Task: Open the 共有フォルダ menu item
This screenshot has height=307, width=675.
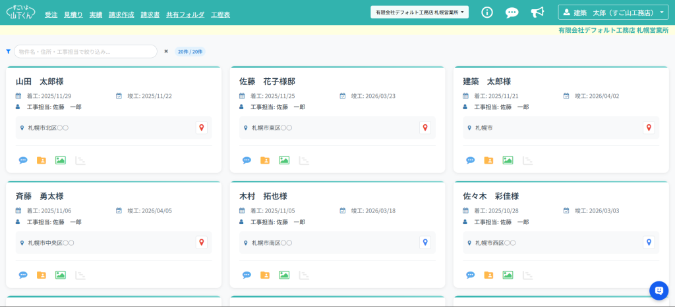Action: [185, 14]
